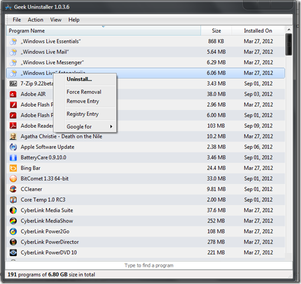Click the scrollbar up arrow
Image resolution: width=301 pixels, height=284 pixels.
click(289, 30)
